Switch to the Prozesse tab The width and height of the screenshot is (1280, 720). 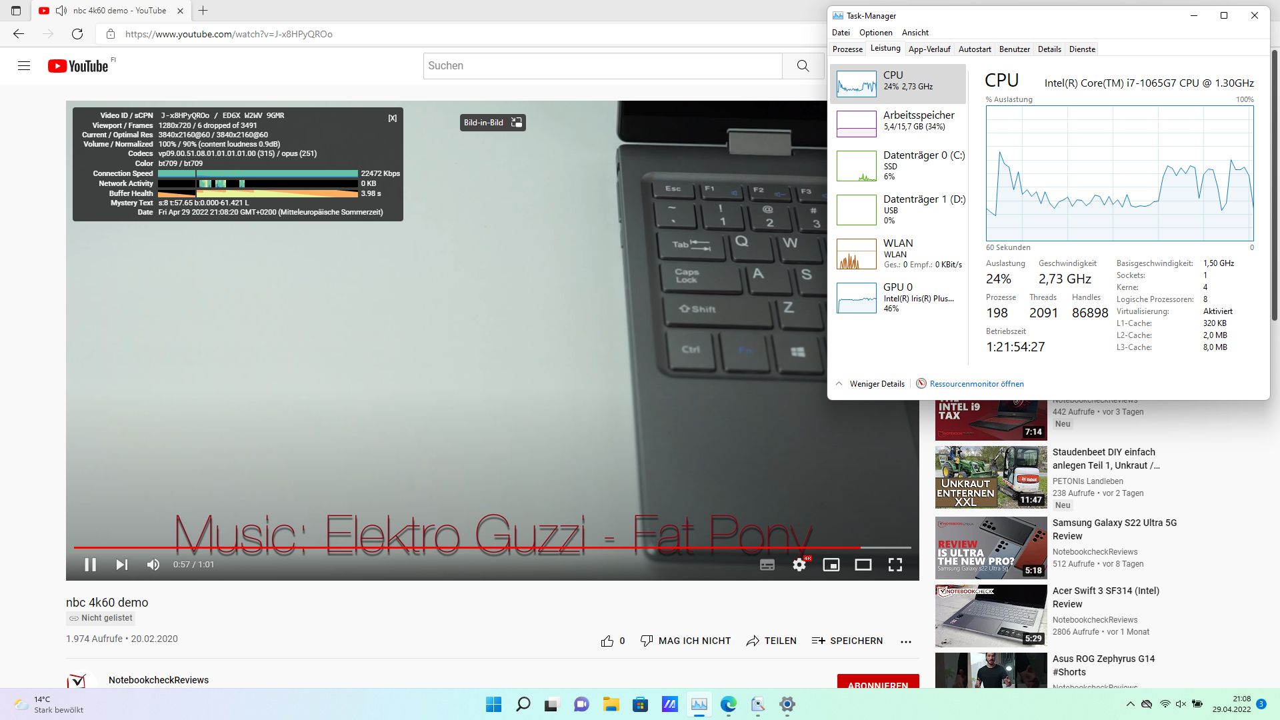847,49
